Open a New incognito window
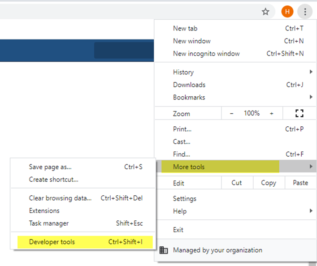The width and height of the screenshot is (317, 266). [235, 54]
